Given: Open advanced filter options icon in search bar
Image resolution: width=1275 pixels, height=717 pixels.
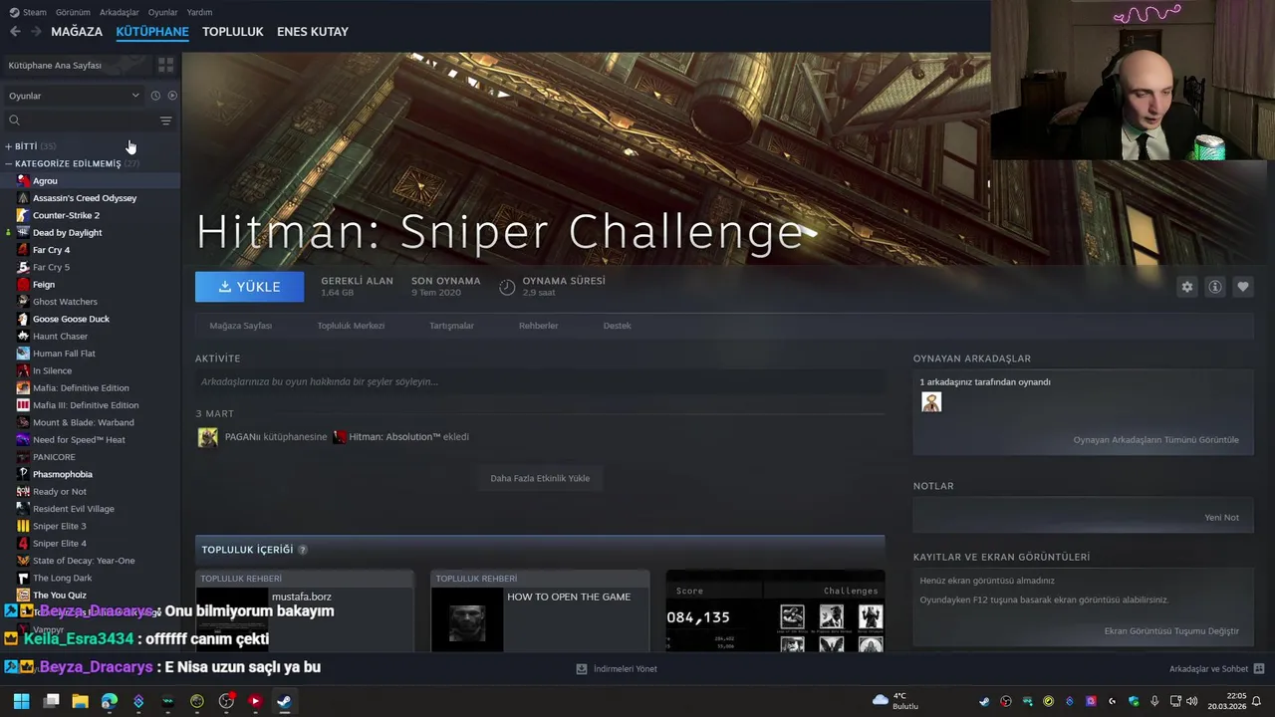Looking at the screenshot, I should (165, 120).
